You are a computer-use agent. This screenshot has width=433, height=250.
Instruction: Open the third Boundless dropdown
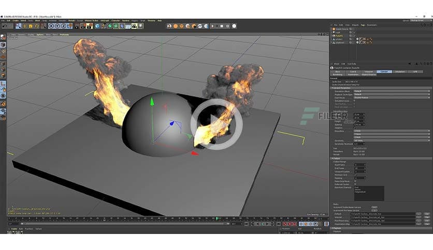tap(392, 137)
